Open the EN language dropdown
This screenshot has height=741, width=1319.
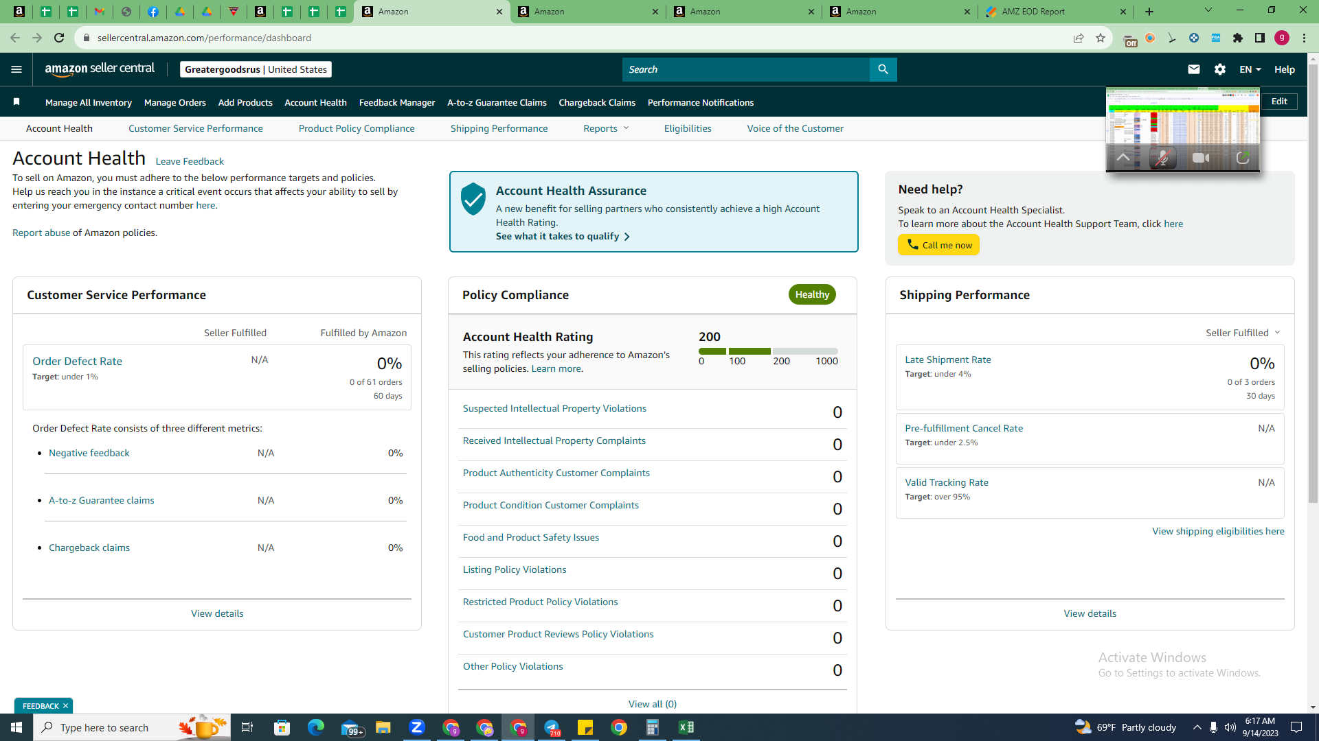pyautogui.click(x=1250, y=69)
